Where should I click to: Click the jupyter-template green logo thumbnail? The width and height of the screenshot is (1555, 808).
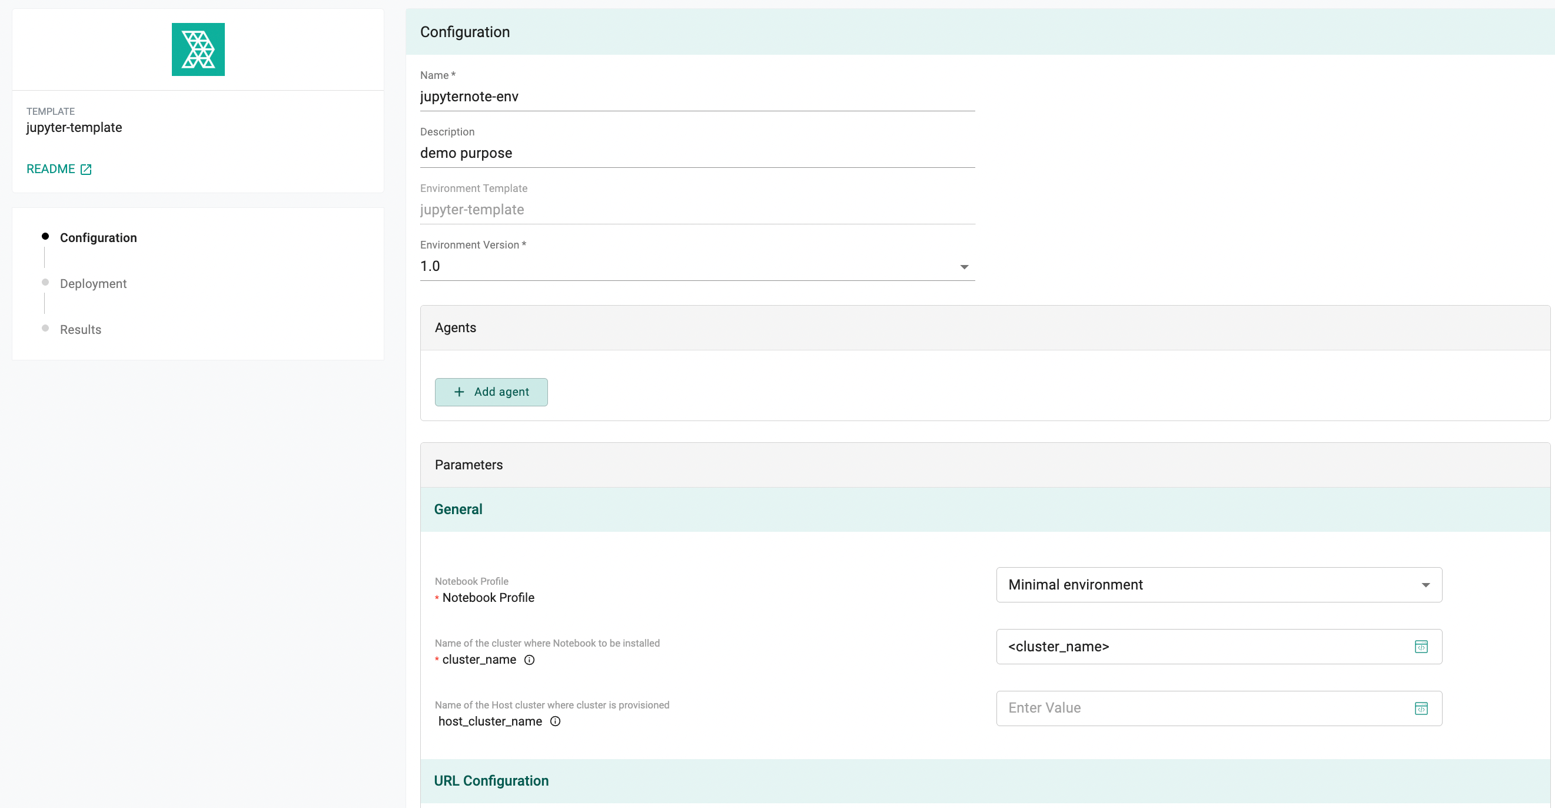point(198,49)
